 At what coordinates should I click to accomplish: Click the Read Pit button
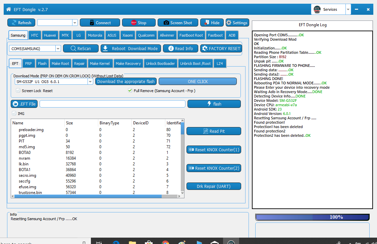(214, 131)
